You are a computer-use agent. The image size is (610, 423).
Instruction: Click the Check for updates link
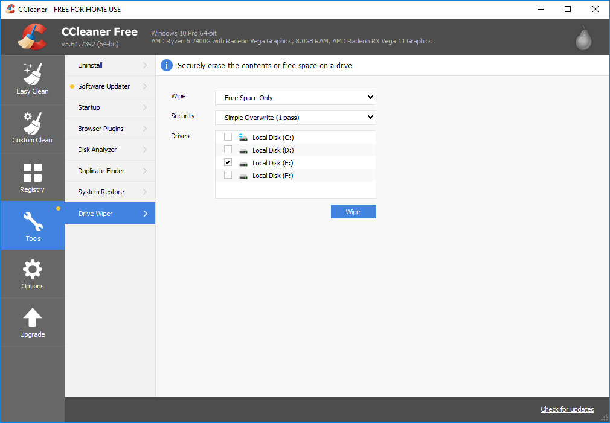coord(567,409)
